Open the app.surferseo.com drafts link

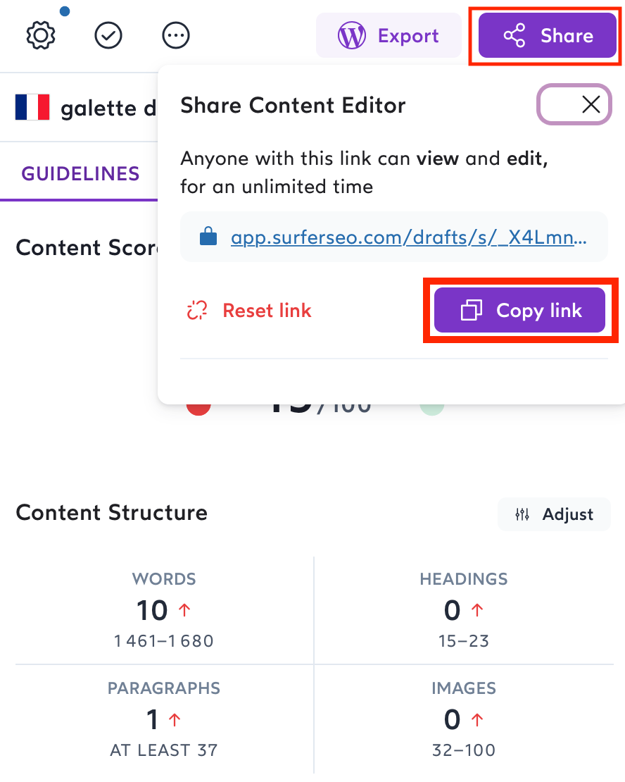point(409,237)
